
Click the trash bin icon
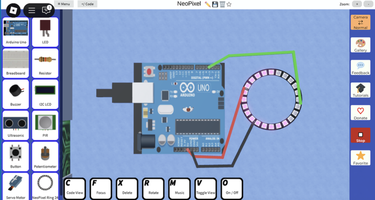[x=223, y=4]
